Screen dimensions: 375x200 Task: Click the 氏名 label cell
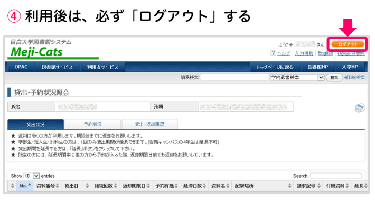coord(31,107)
